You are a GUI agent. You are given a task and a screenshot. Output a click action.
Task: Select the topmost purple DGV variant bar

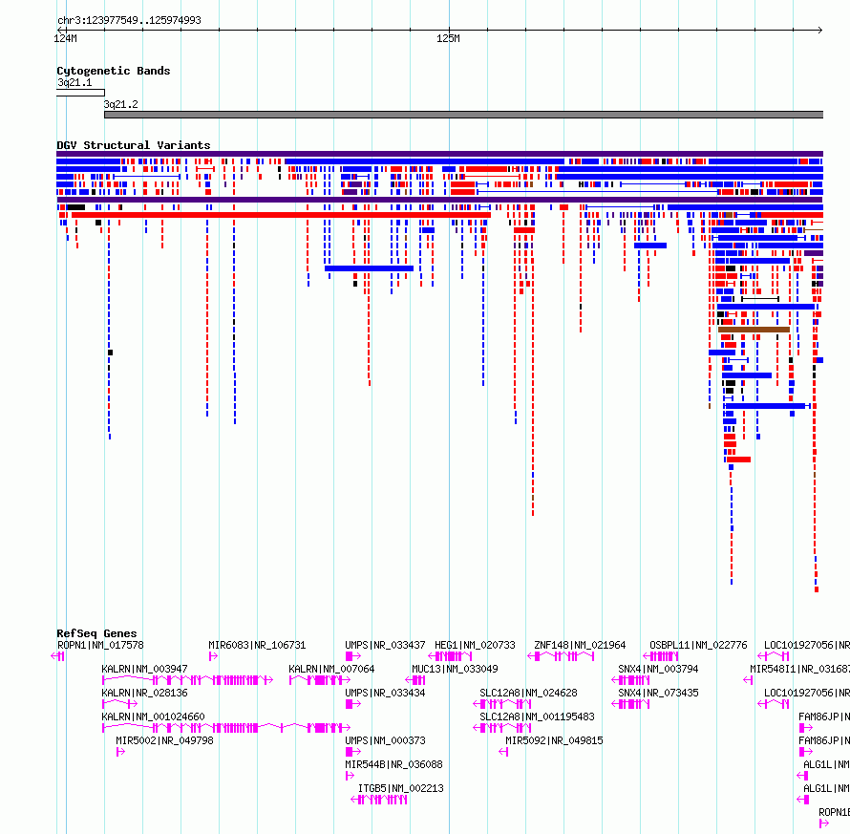click(439, 154)
